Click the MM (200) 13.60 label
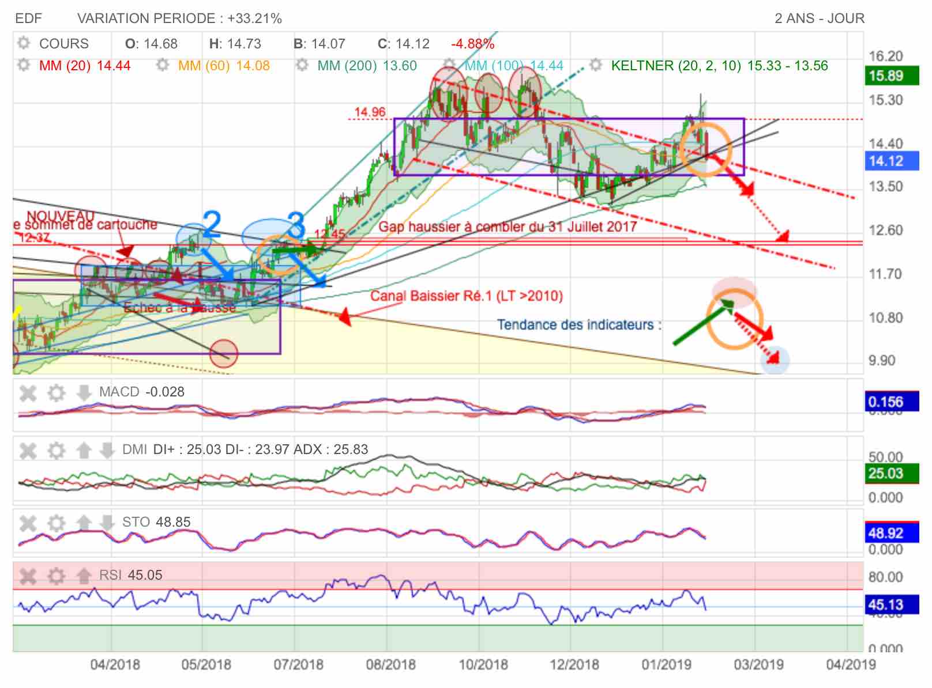This screenshot has width=932, height=688. 367,66
